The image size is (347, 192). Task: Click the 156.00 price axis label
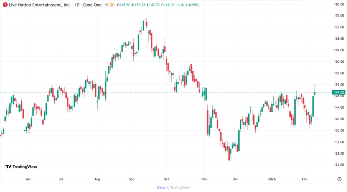click(339, 73)
